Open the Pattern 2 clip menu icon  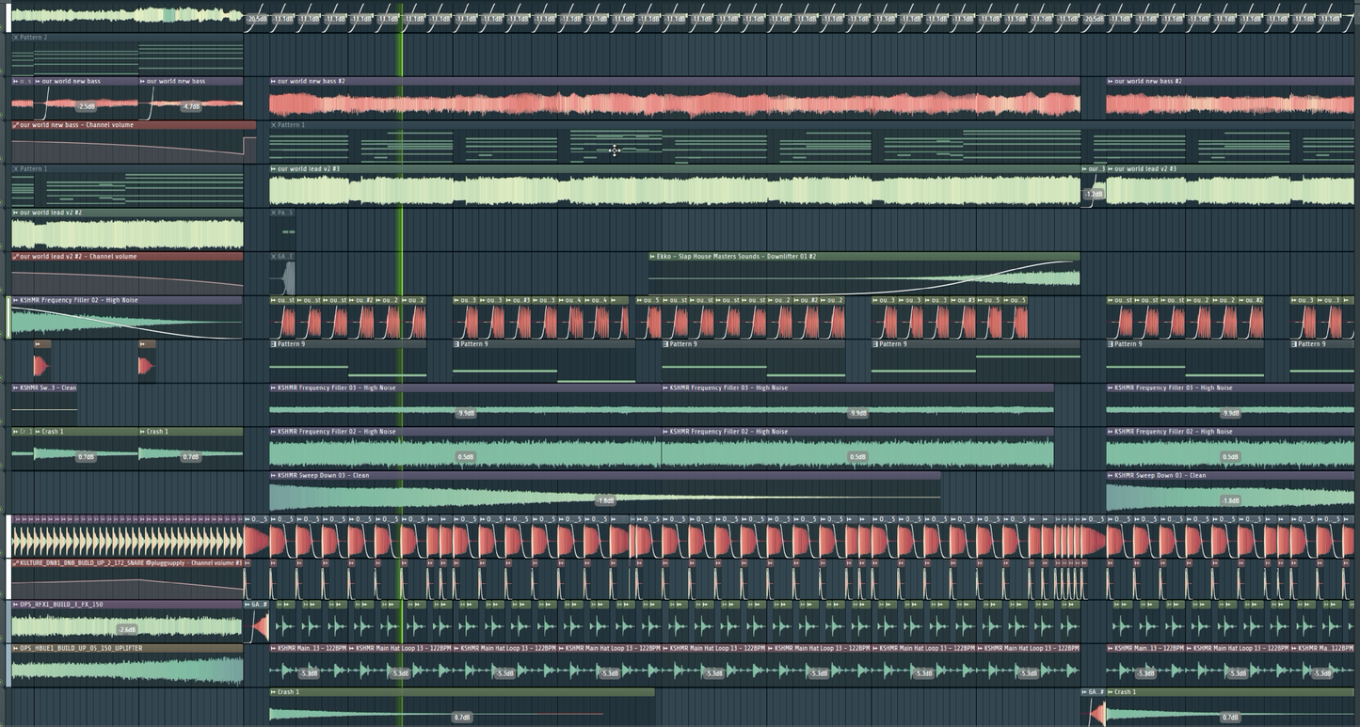coord(15,38)
